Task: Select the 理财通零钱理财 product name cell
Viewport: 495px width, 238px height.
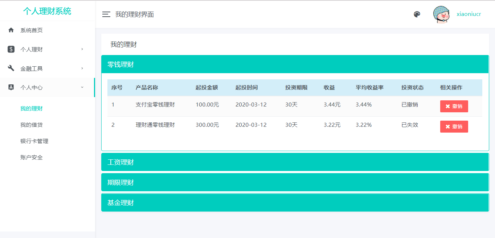Action: pyautogui.click(x=155, y=125)
